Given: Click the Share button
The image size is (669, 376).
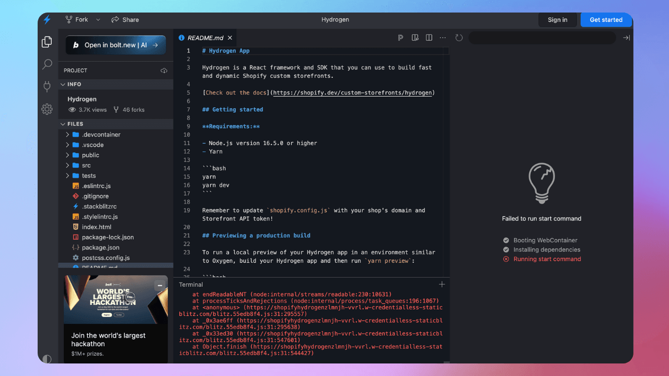Looking at the screenshot, I should (x=125, y=20).
